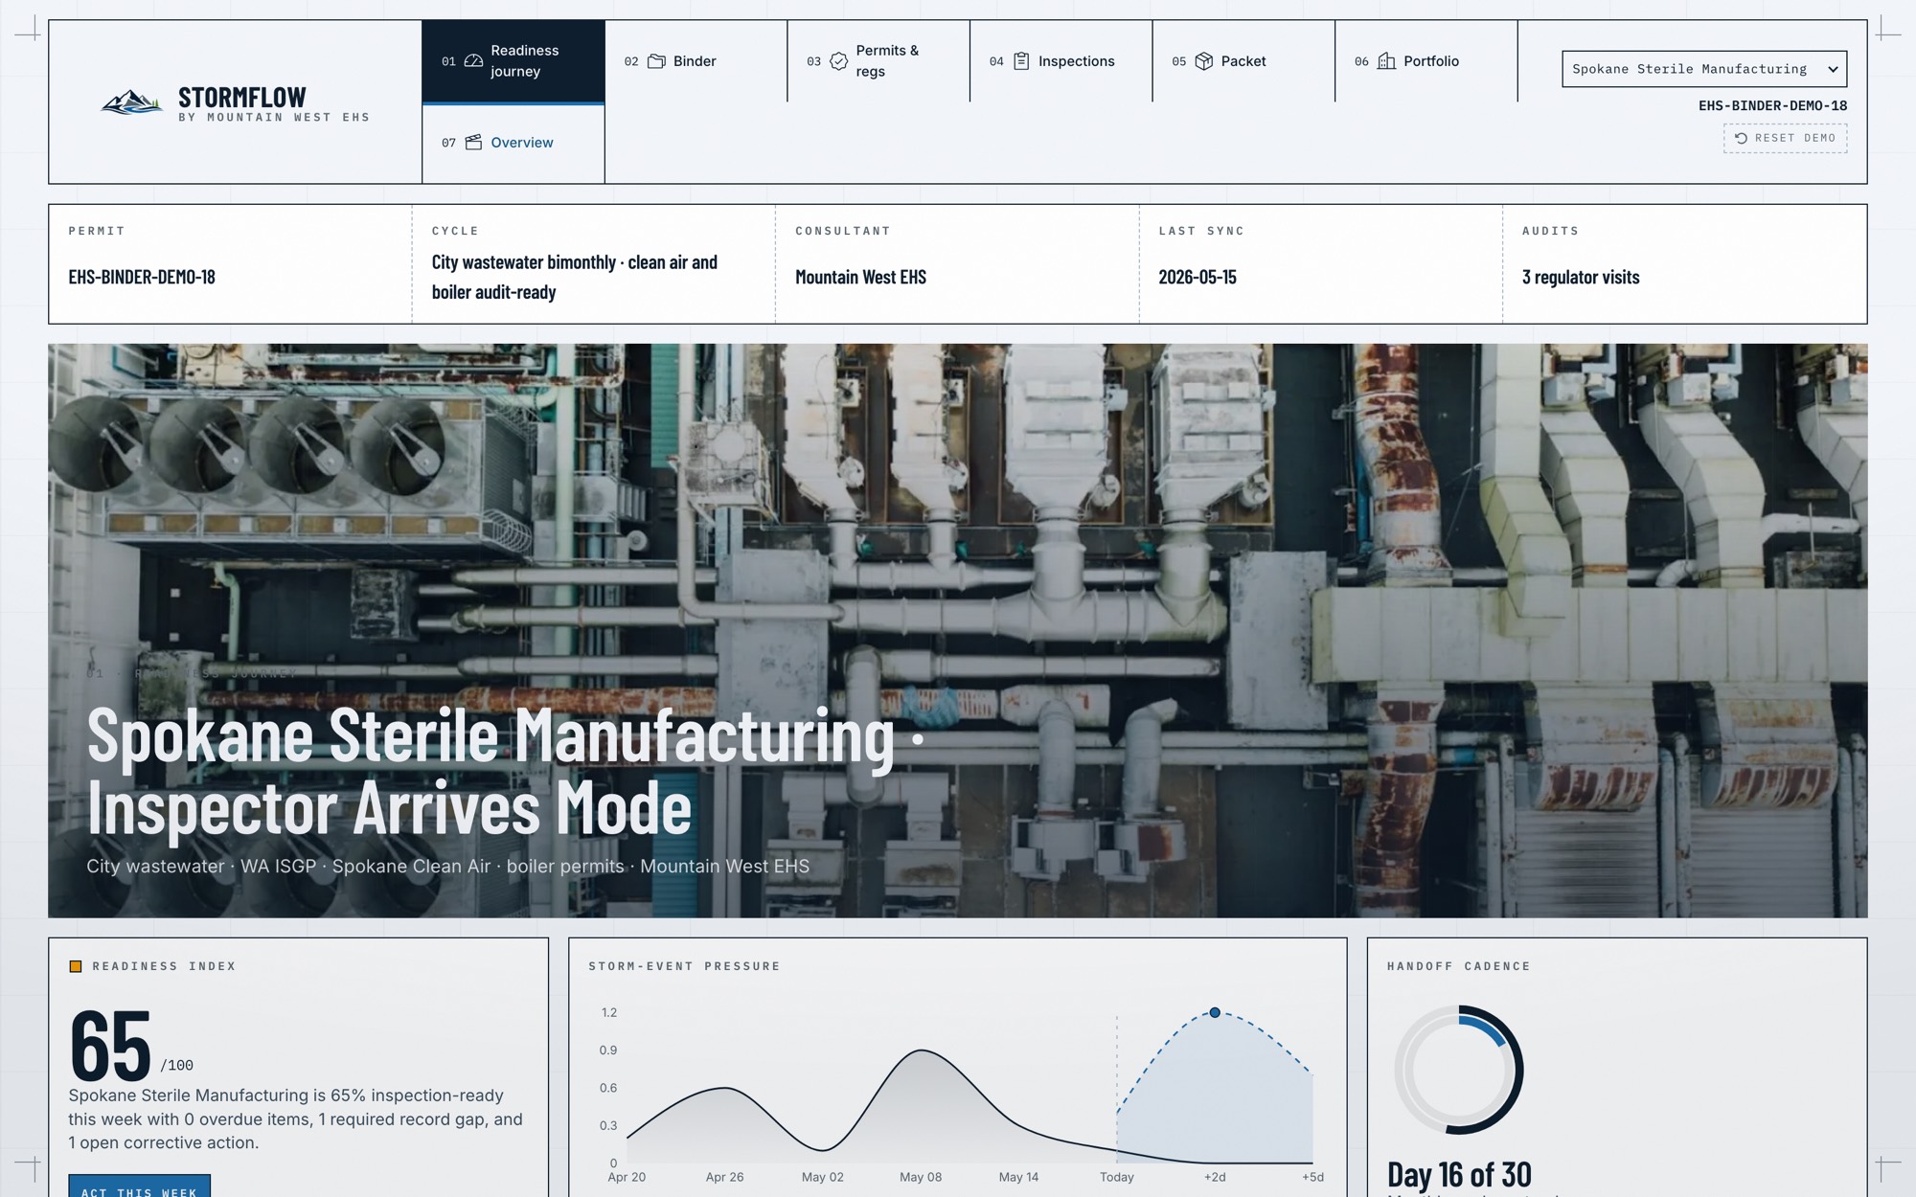
Task: Click the building icon beside Portfolio
Action: [x=1386, y=61]
